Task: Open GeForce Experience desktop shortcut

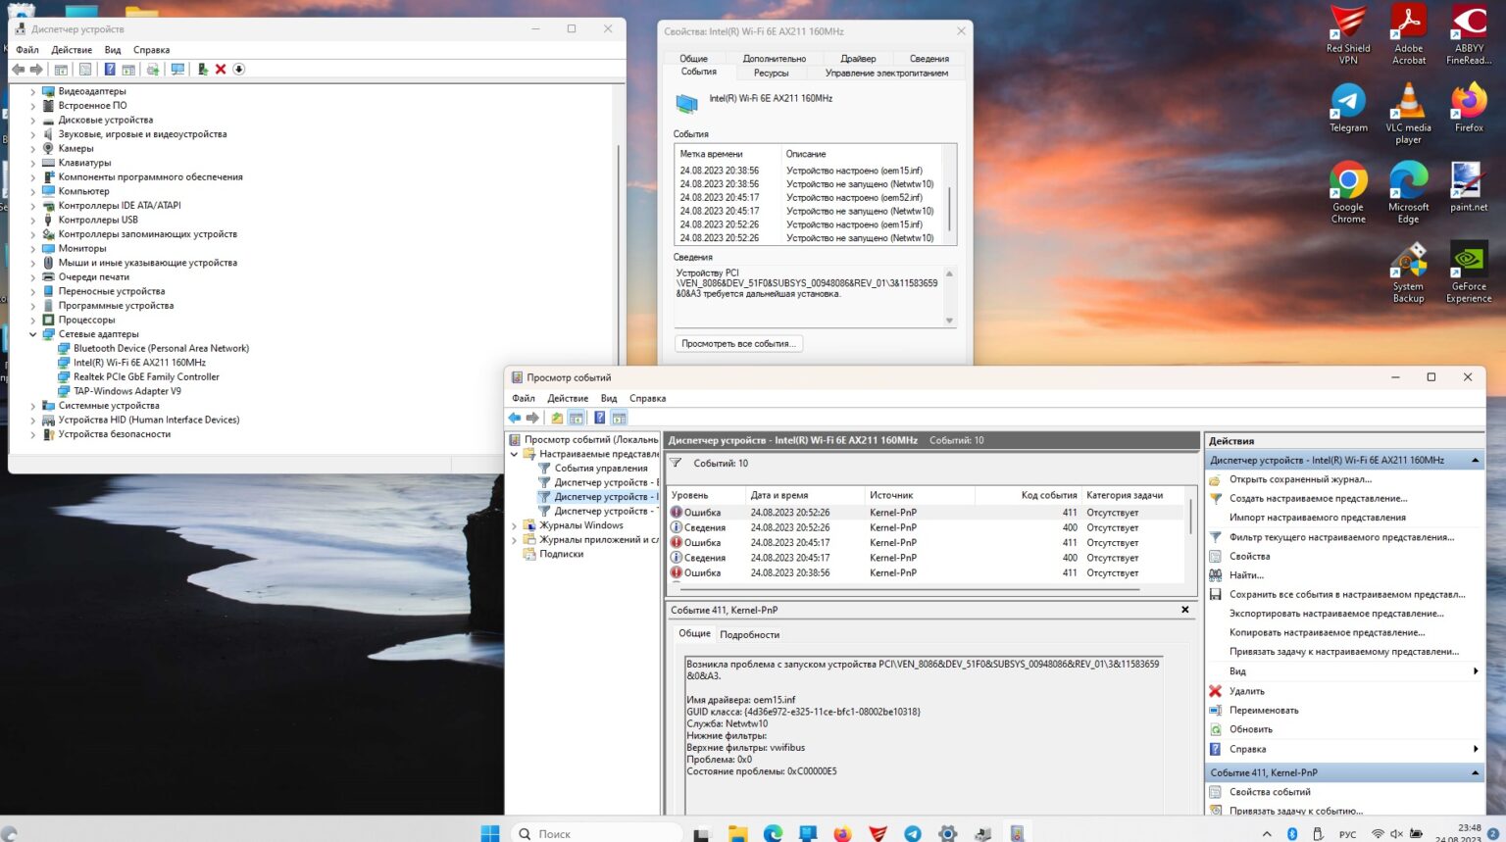Action: click(x=1469, y=272)
